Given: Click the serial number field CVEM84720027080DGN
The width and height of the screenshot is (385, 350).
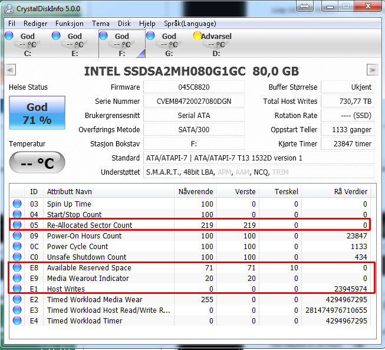Looking at the screenshot, I should click(194, 102).
